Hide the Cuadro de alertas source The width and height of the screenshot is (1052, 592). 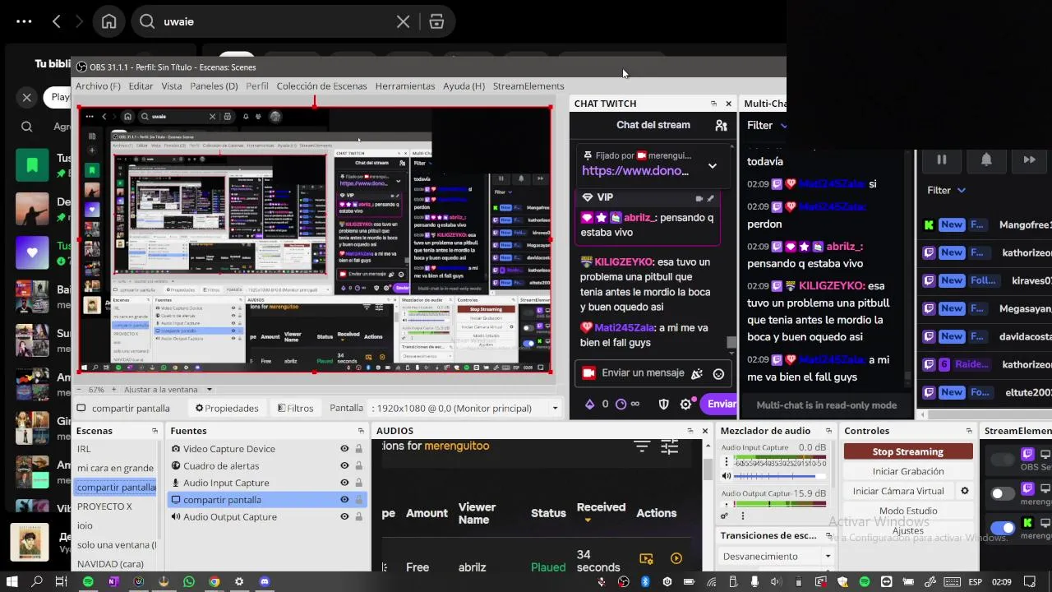344,466
